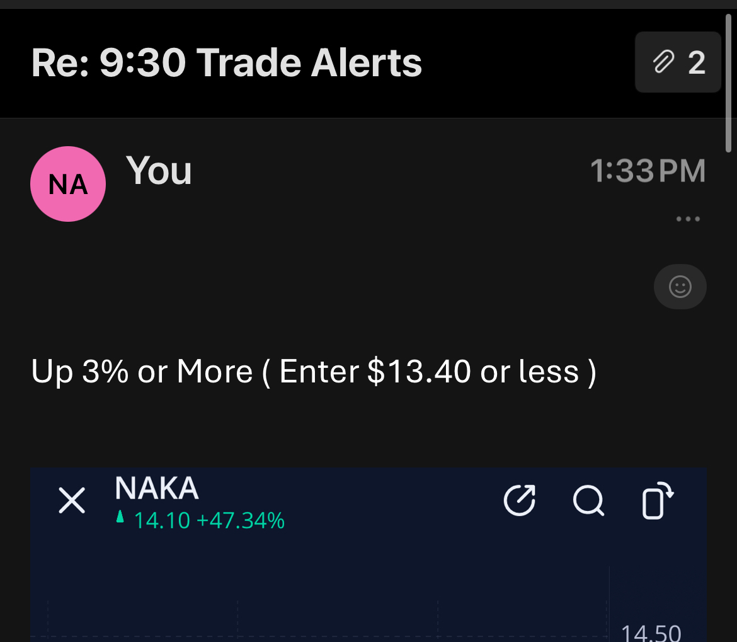Click the green up-triangle beside 14.10
Viewport: 737px width, 642px height.
click(120, 517)
